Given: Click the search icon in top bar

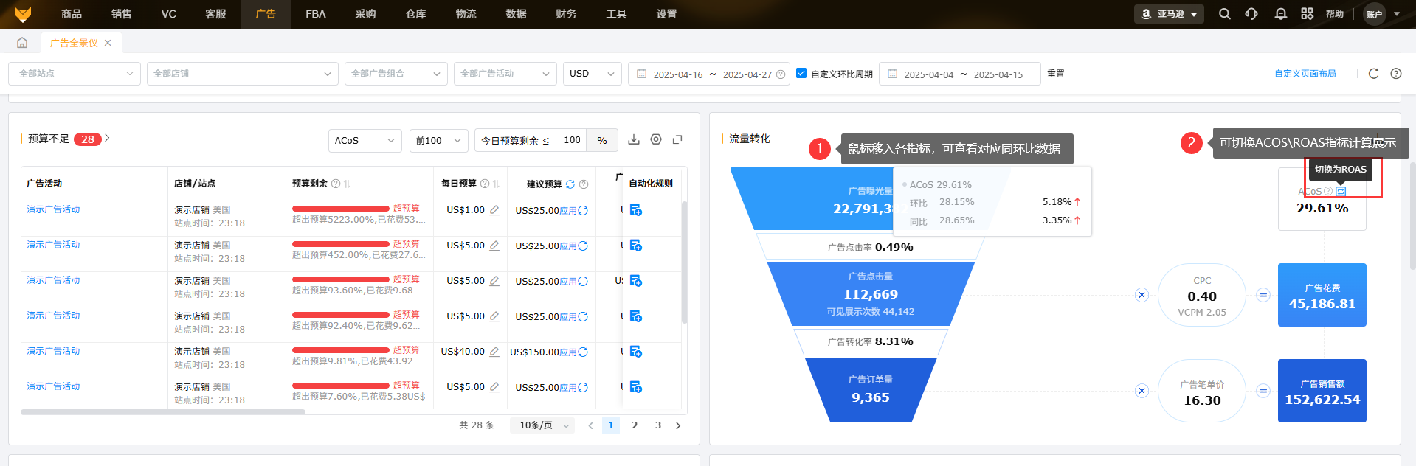Looking at the screenshot, I should [x=1224, y=14].
